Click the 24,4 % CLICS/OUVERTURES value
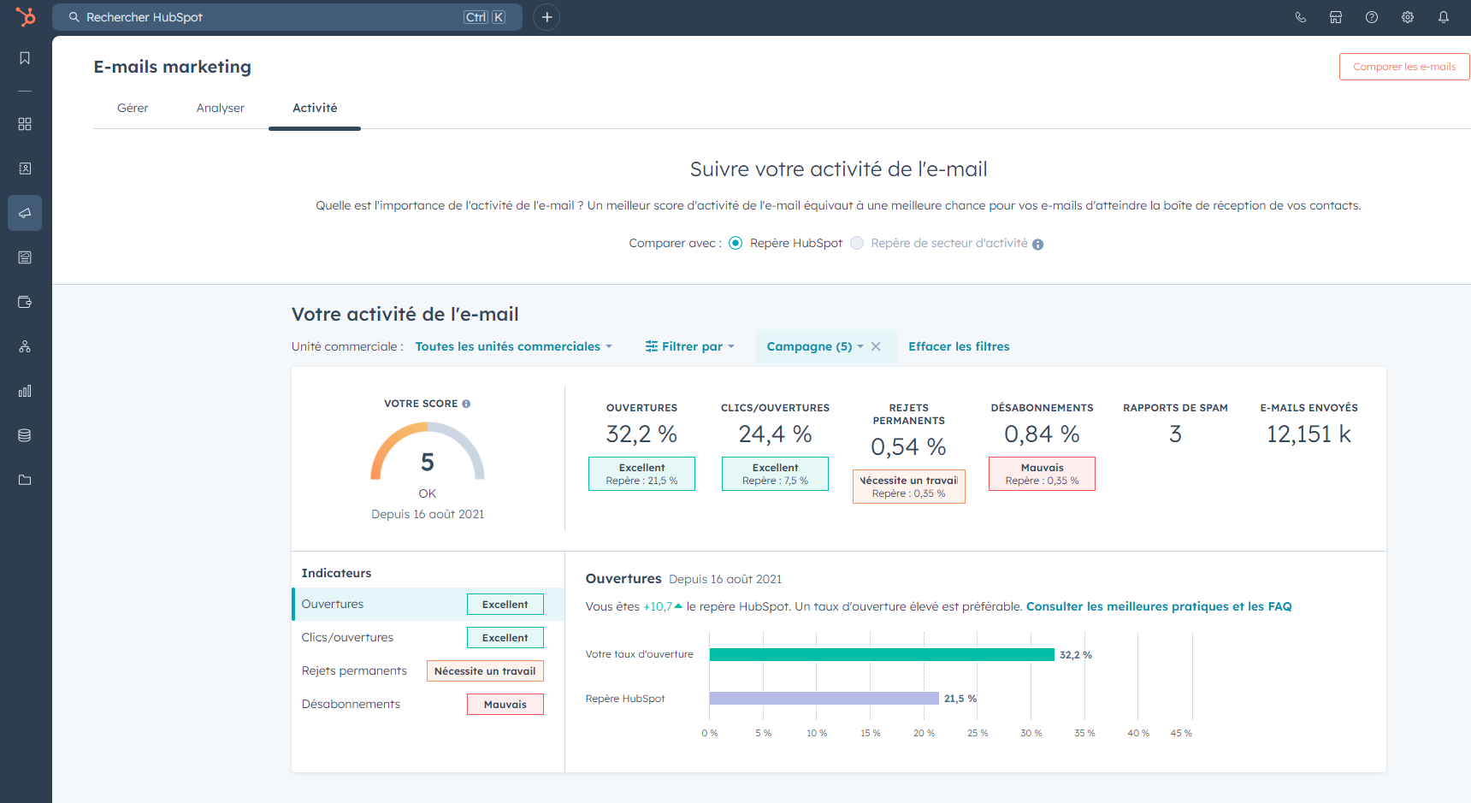Image resolution: width=1471 pixels, height=803 pixels. pyautogui.click(x=775, y=434)
